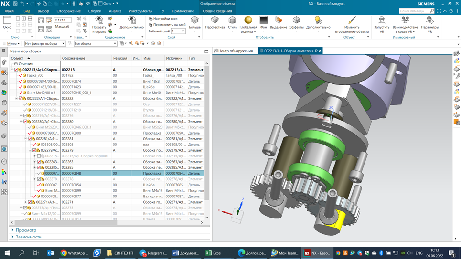Screen dimensions: 461x259
Task: Switch to the Сборки ribbon tab
Action: (x=95, y=11)
